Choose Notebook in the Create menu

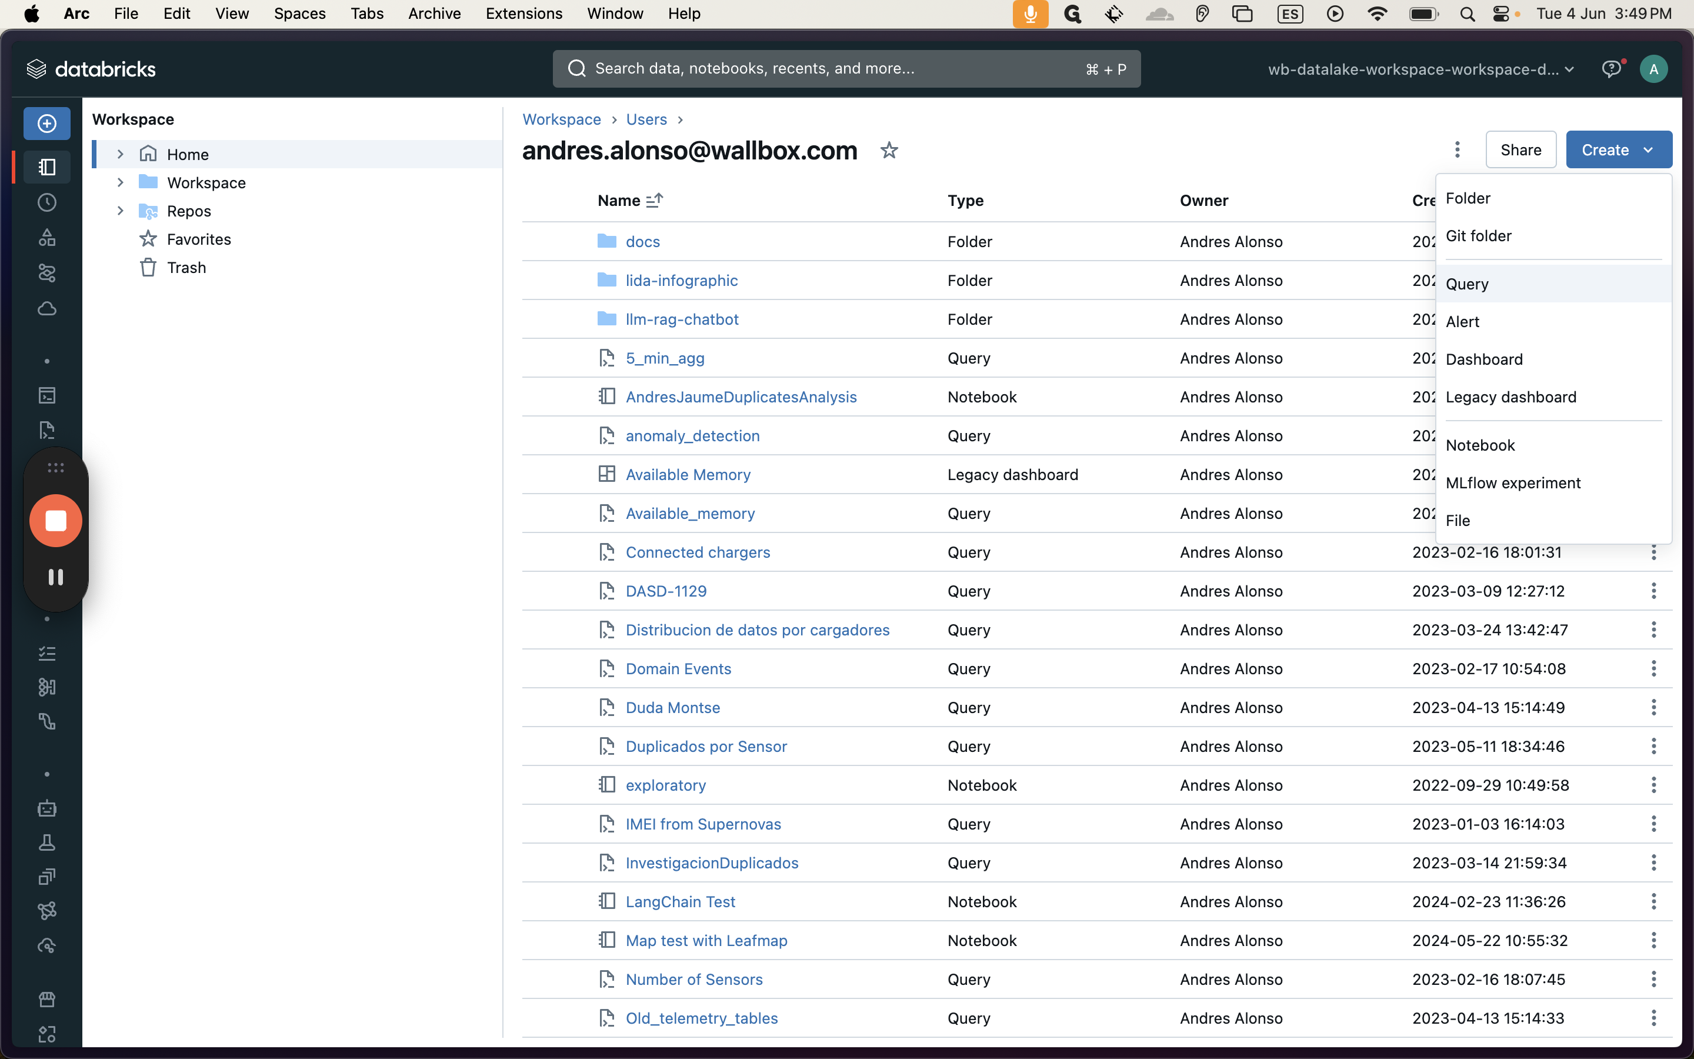(x=1480, y=445)
